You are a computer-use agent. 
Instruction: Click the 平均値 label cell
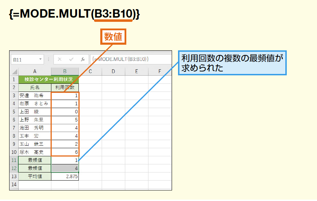coord(35,176)
